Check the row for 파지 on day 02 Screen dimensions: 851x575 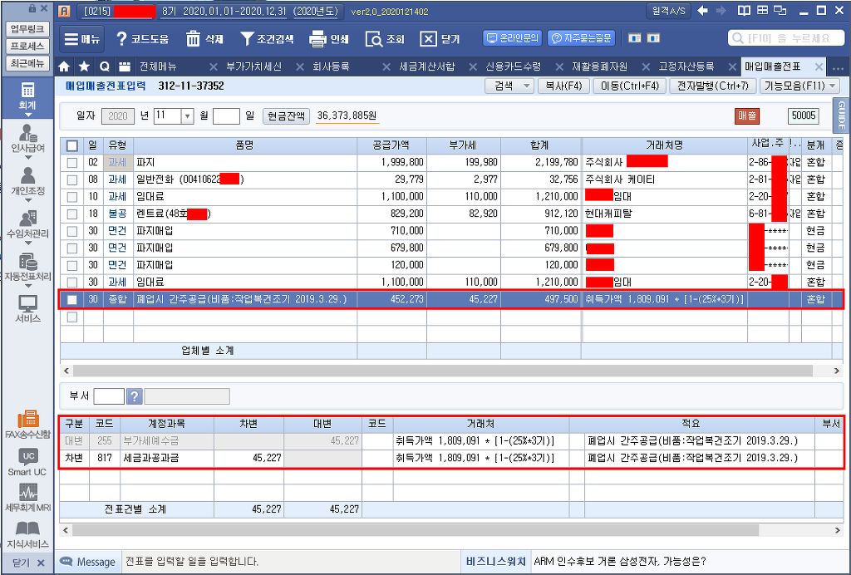tap(71, 162)
